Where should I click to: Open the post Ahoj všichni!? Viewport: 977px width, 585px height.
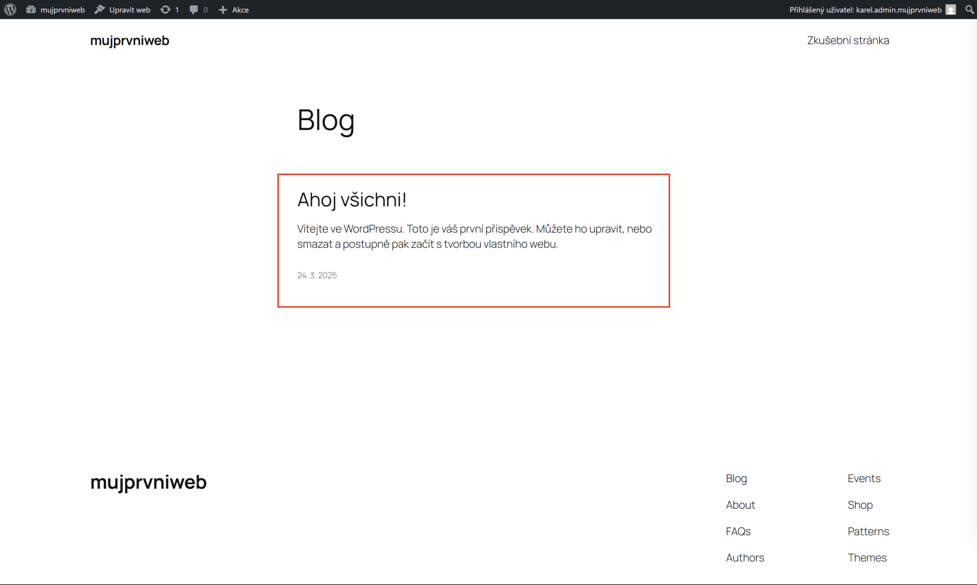[x=351, y=200]
